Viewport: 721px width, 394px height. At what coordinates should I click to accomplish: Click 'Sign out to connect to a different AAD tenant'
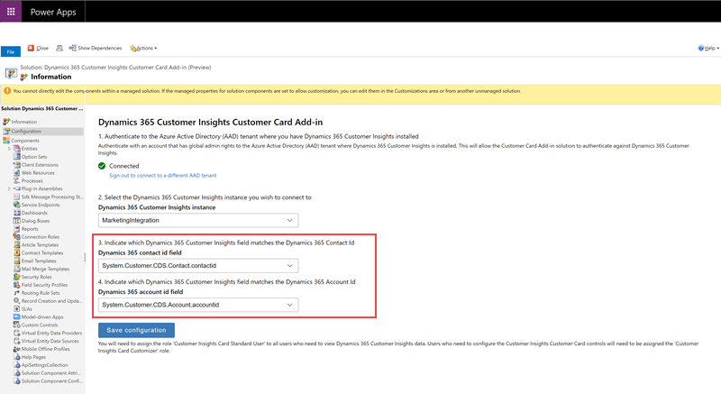pos(163,176)
